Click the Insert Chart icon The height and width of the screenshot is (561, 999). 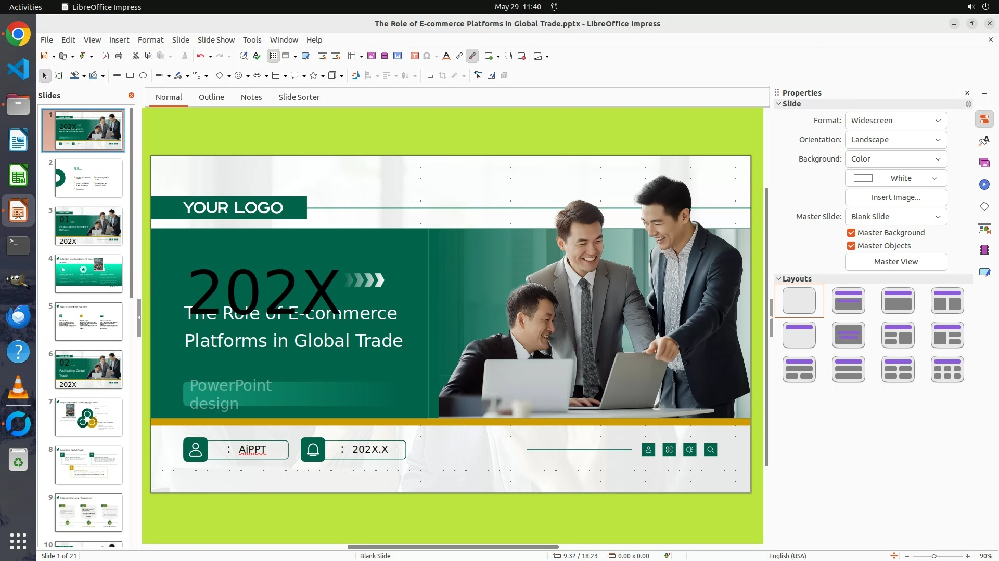398,56
